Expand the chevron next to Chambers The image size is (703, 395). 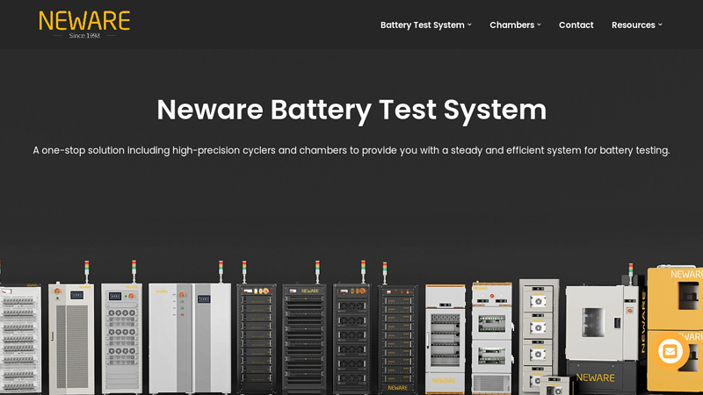(539, 25)
